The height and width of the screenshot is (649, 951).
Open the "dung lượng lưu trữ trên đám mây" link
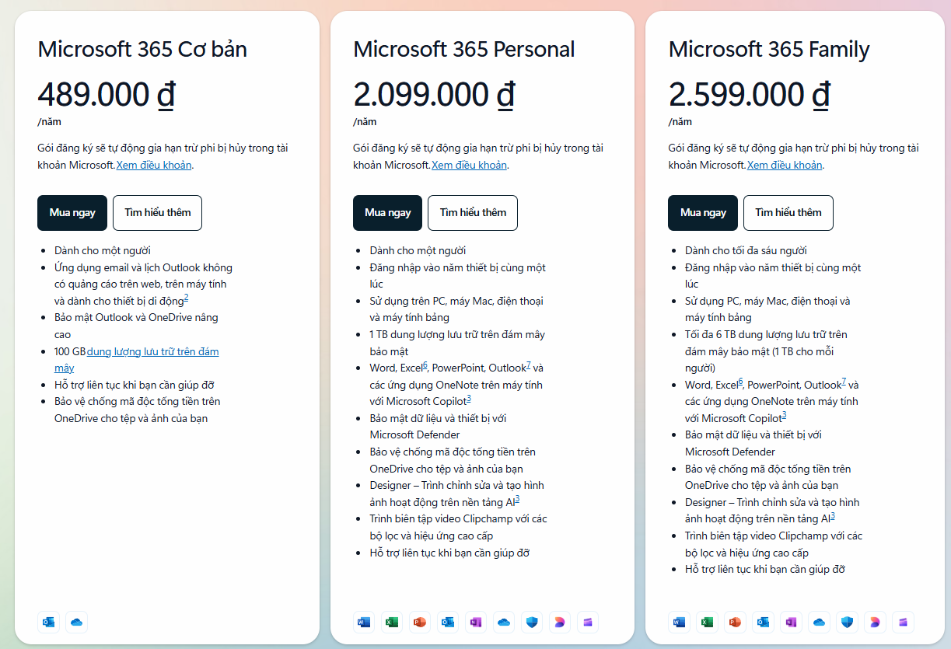tap(152, 352)
